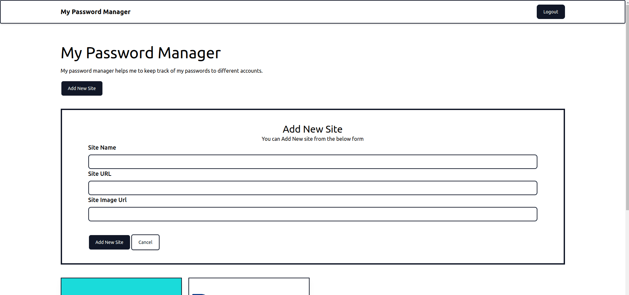The width and height of the screenshot is (629, 295).
Task: Click the Site Name field label
Action: [x=102, y=148]
